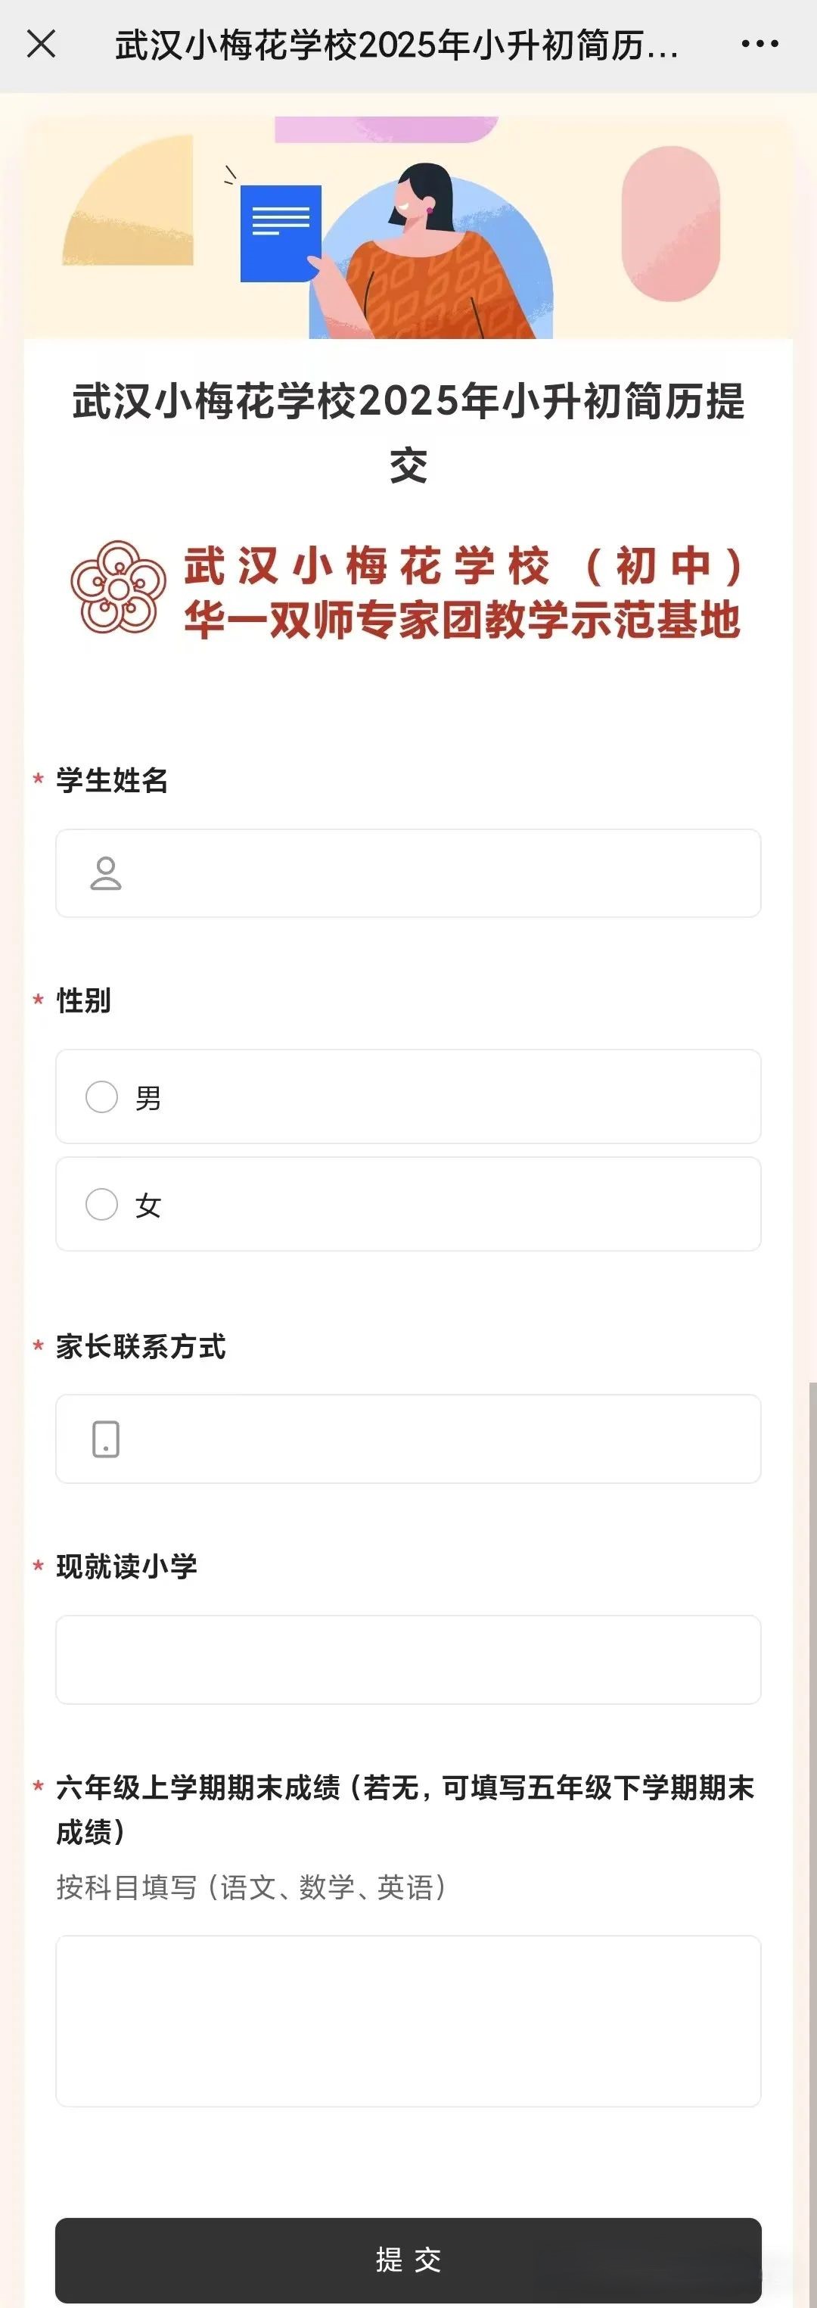Close the page with the X icon

(41, 43)
